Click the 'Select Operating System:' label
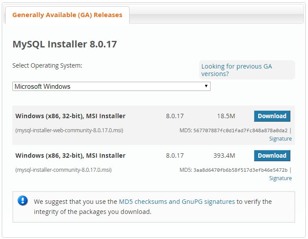The image size is (308, 239). [47, 65]
